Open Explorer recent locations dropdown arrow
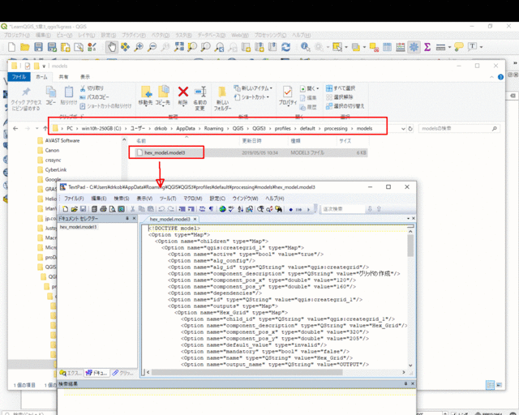519x415 pixels. point(37,128)
